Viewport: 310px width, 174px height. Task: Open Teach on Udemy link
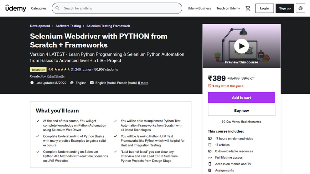click(x=228, y=8)
